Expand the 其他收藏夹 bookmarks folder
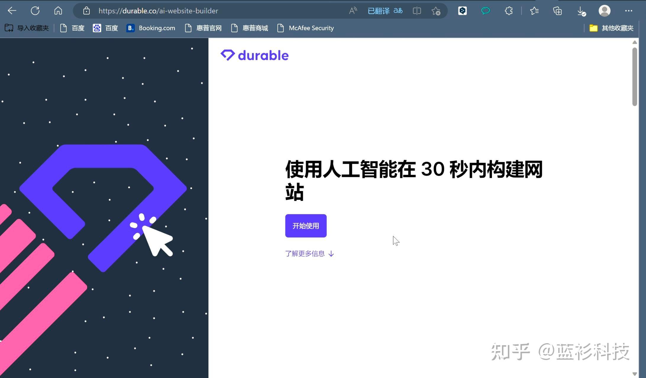 (x=611, y=28)
